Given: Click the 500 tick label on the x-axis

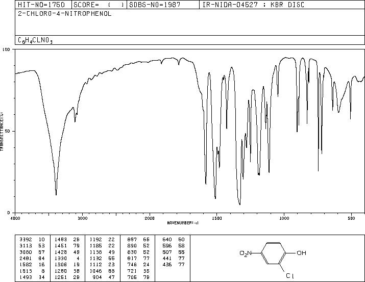Looking at the screenshot, I should pos(351,218).
